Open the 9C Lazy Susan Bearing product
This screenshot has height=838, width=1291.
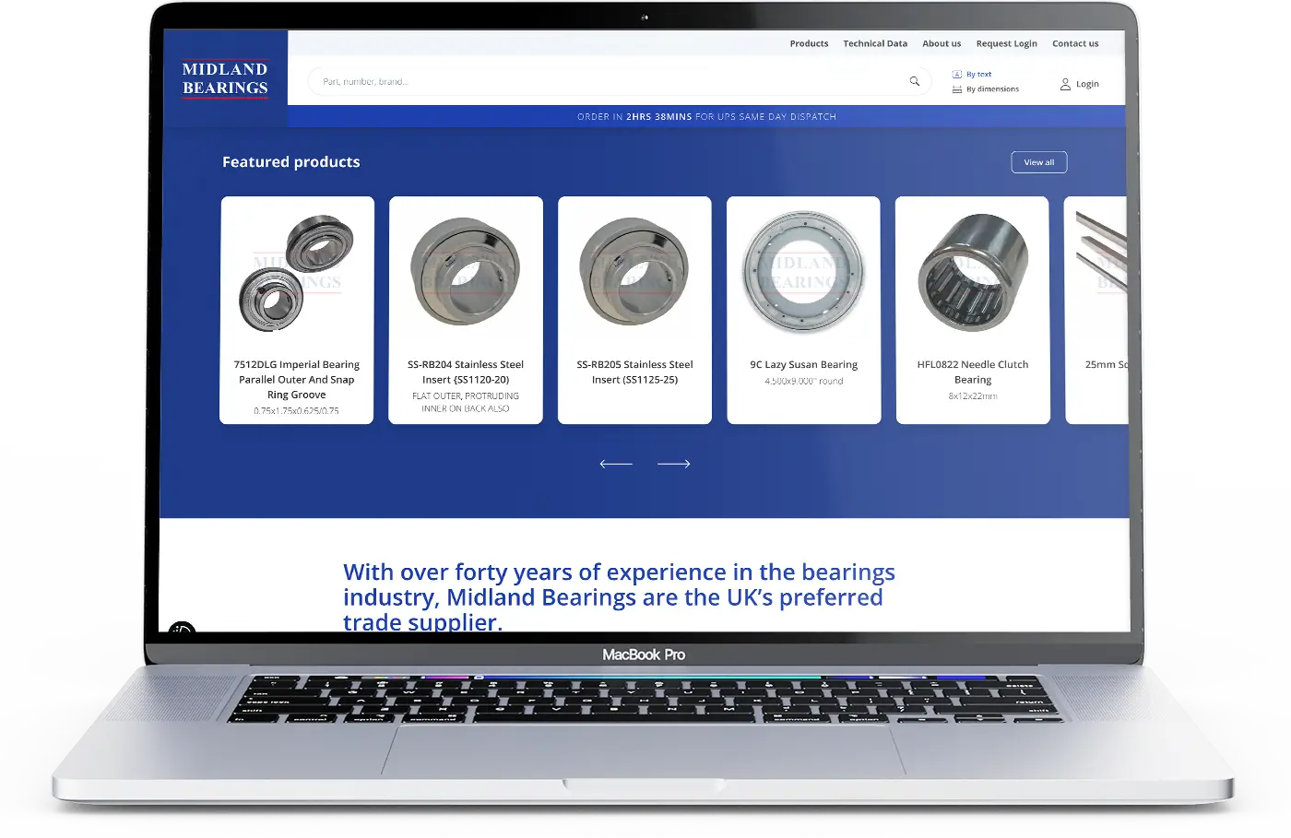(803, 310)
